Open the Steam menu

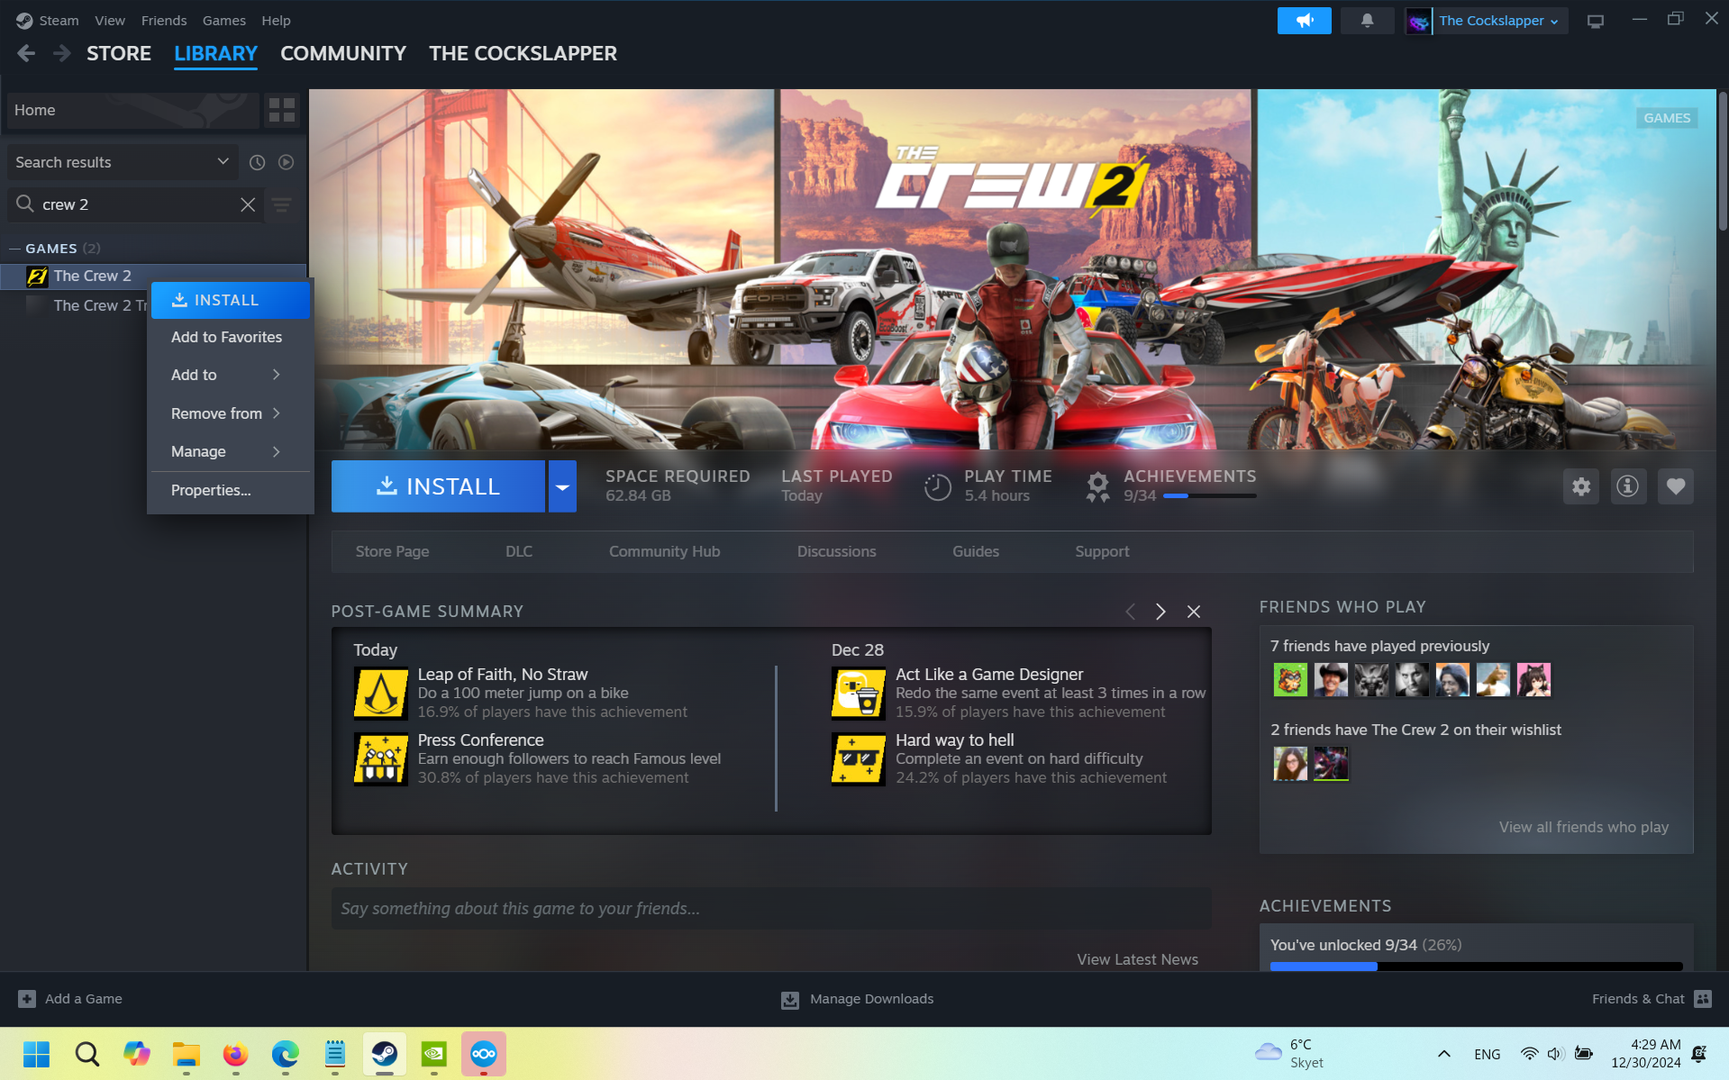[59, 21]
